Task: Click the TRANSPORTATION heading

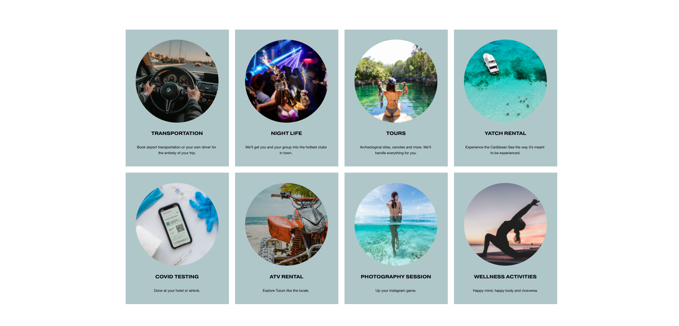Action: 177,133
